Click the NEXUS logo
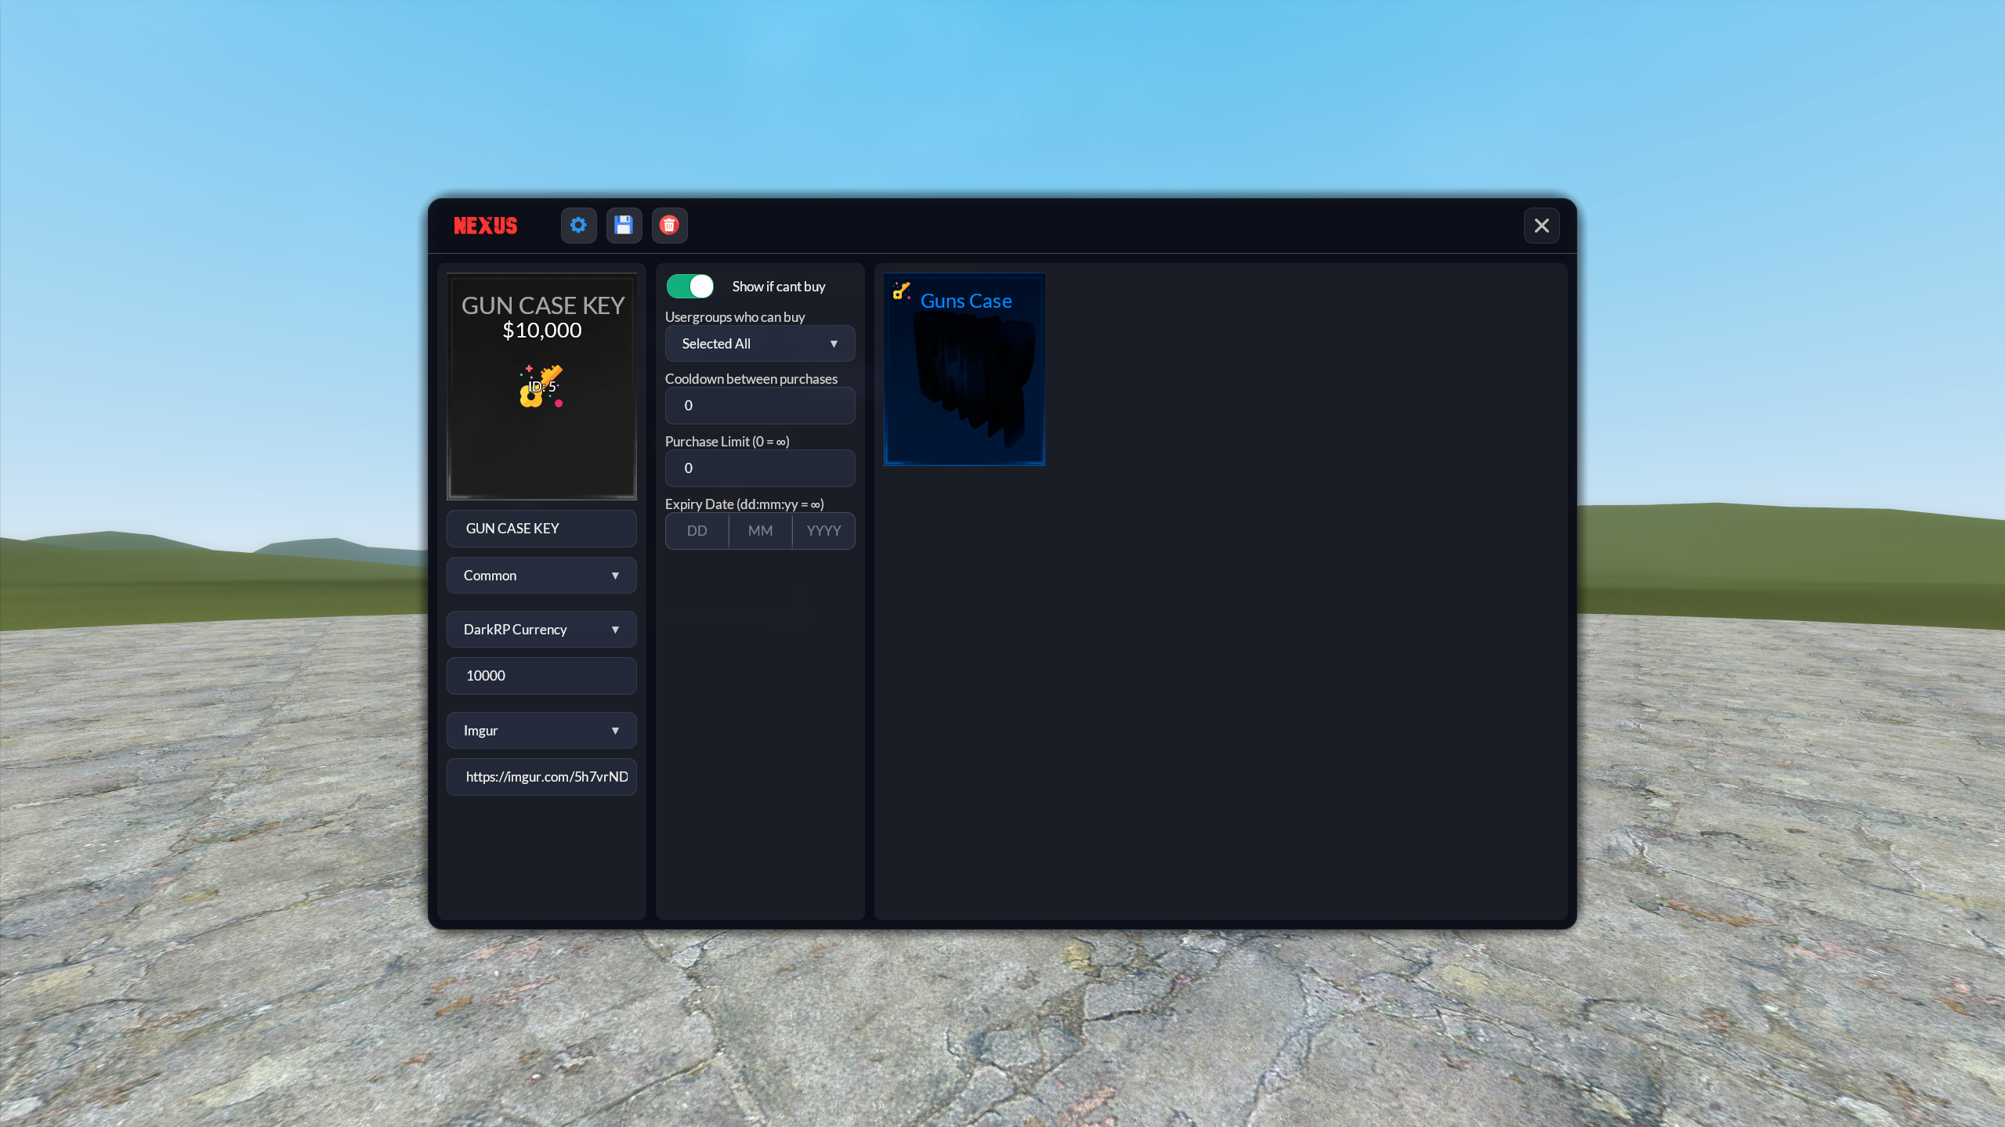 (486, 226)
